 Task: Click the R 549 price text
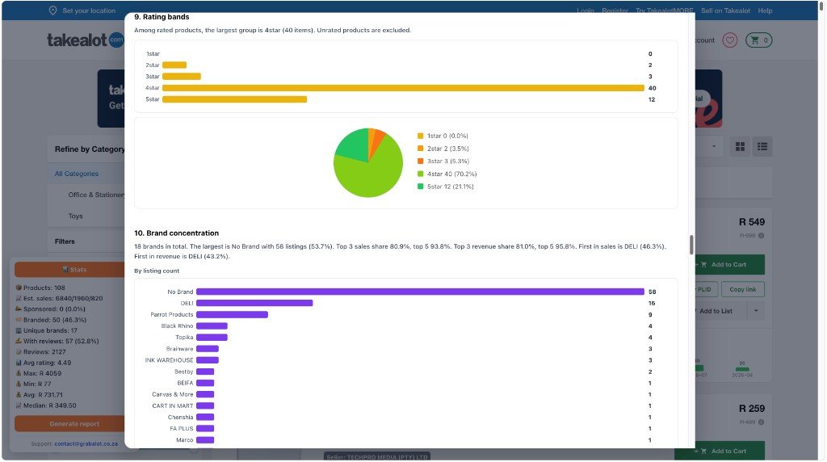[752, 222]
